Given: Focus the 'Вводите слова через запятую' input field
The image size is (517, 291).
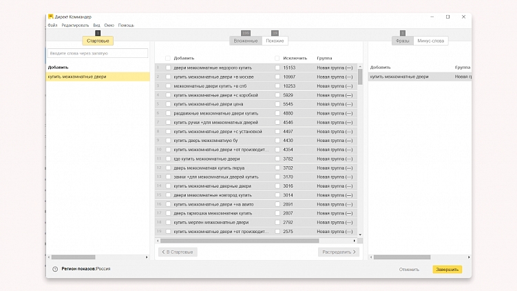Looking at the screenshot, I should [x=98, y=53].
